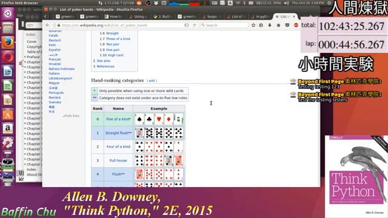Open the clock showing Thu Oct 26
Image resolution: width=388 pixels, height=218 pixels.
coord(308,3)
